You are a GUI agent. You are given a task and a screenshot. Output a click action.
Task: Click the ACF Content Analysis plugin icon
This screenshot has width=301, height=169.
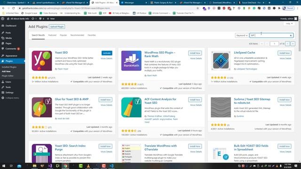131,108
